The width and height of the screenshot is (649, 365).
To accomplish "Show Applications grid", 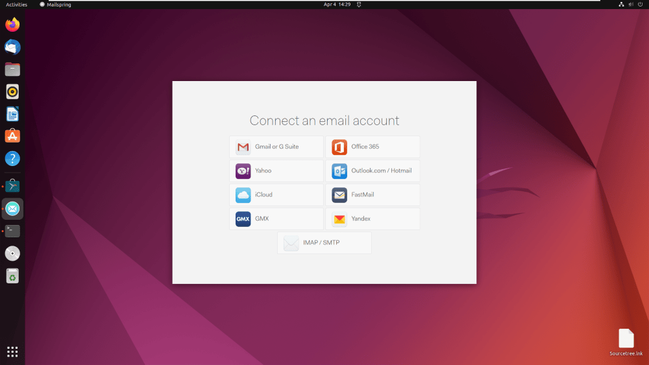I will tap(12, 352).
